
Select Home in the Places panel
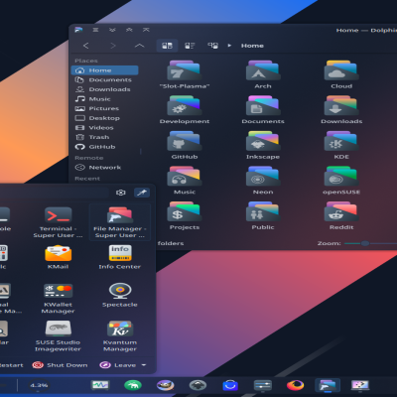coord(104,70)
